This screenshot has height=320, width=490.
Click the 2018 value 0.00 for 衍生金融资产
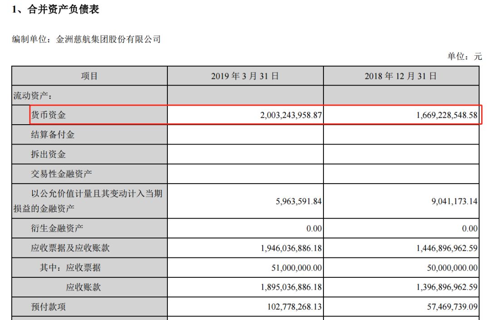tap(470, 229)
